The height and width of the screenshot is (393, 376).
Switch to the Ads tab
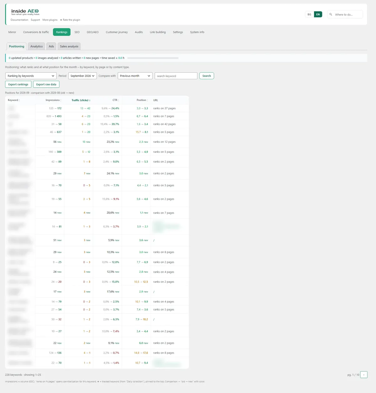click(51, 46)
